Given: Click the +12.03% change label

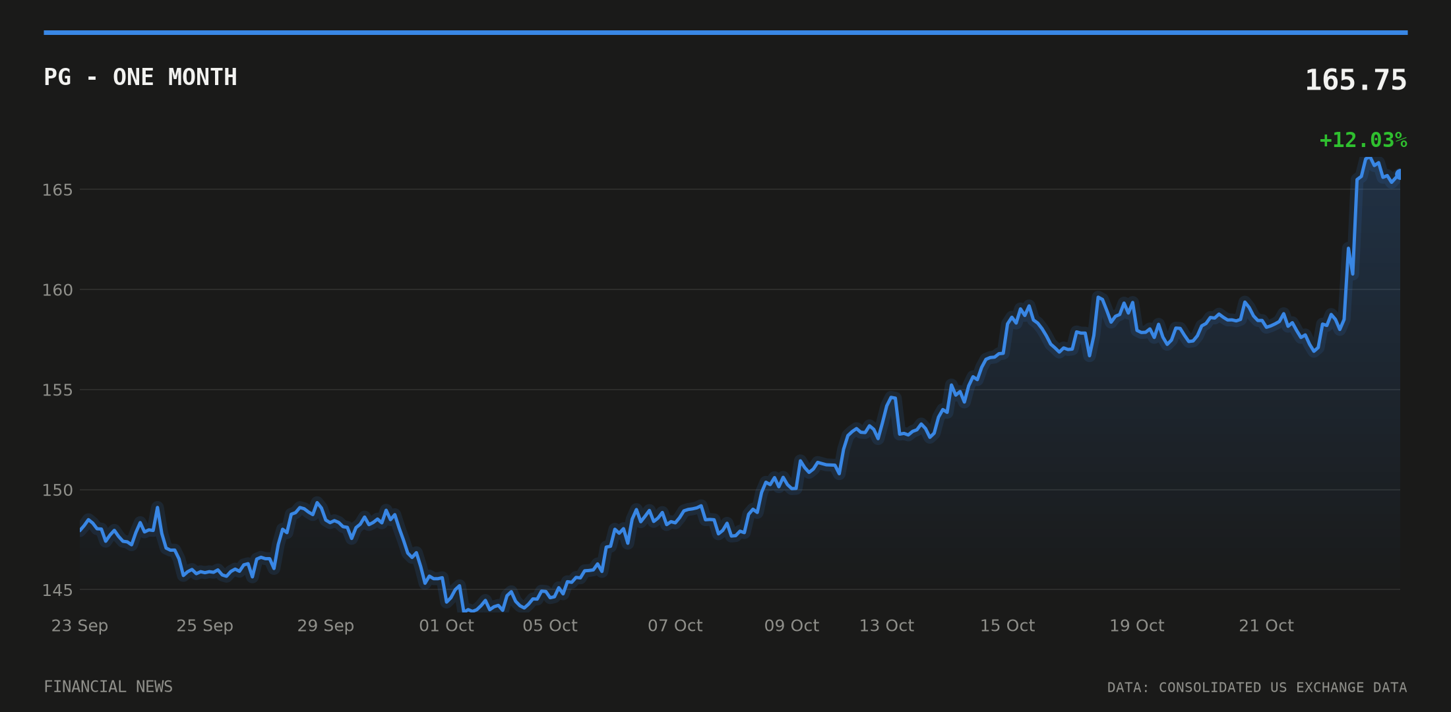Looking at the screenshot, I should [x=1363, y=140].
